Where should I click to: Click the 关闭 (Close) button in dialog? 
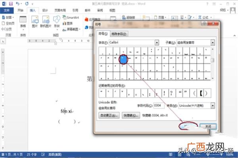(x=208, y=126)
